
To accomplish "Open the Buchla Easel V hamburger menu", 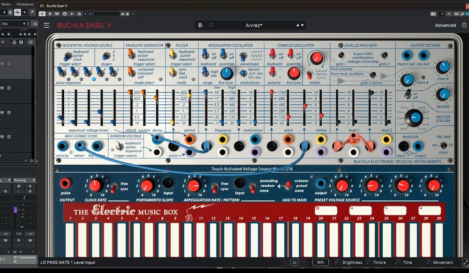I will coord(46,25).
